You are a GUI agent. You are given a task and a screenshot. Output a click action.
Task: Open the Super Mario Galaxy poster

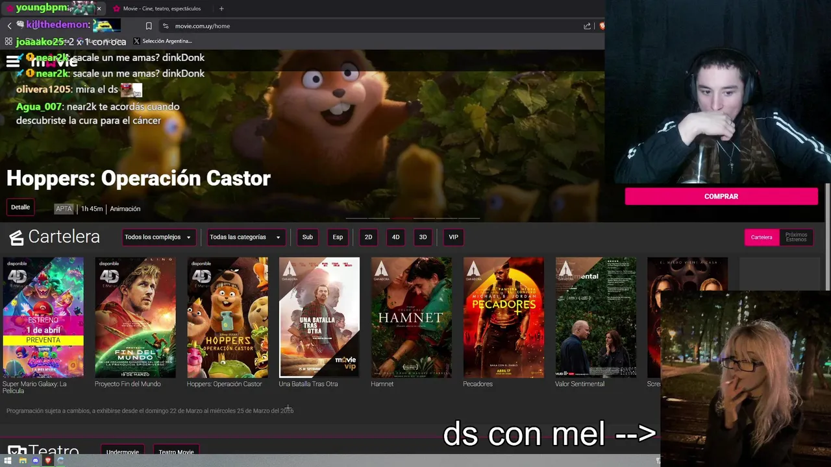(x=43, y=317)
